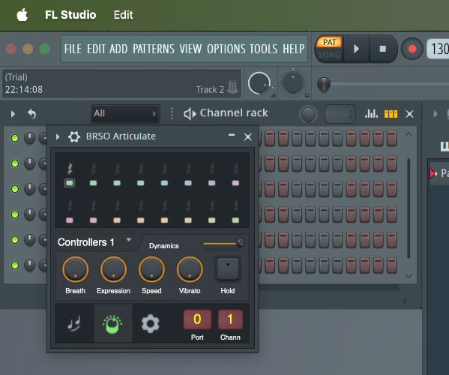Click the Speed knob
Screen dimensions: 449x375
click(151, 269)
